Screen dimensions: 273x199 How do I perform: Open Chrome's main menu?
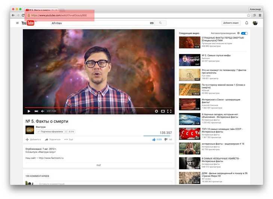coord(260,15)
